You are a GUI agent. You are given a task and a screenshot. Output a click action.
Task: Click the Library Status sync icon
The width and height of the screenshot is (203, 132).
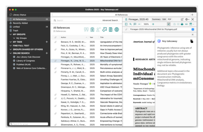click(x=10, y=15)
